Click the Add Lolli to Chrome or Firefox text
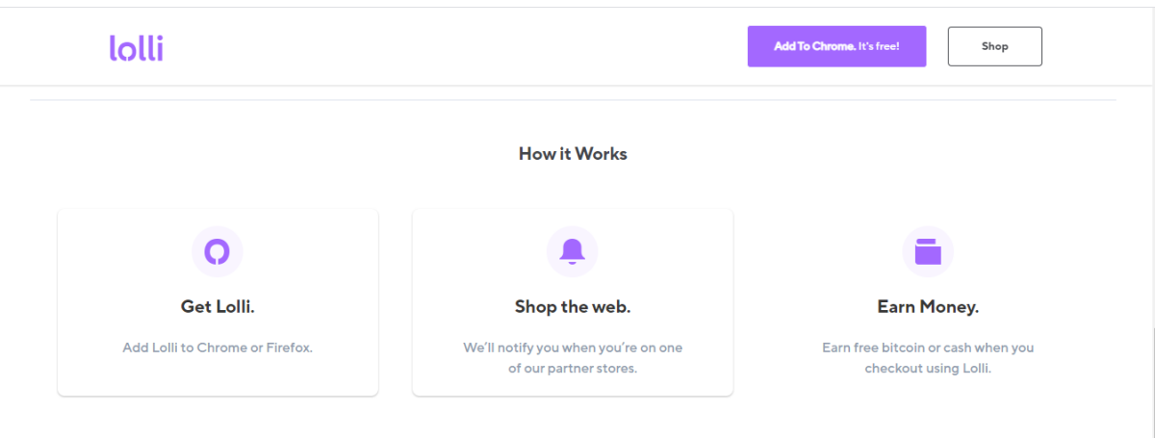Viewport: 1155px width, 438px height. 218,348
